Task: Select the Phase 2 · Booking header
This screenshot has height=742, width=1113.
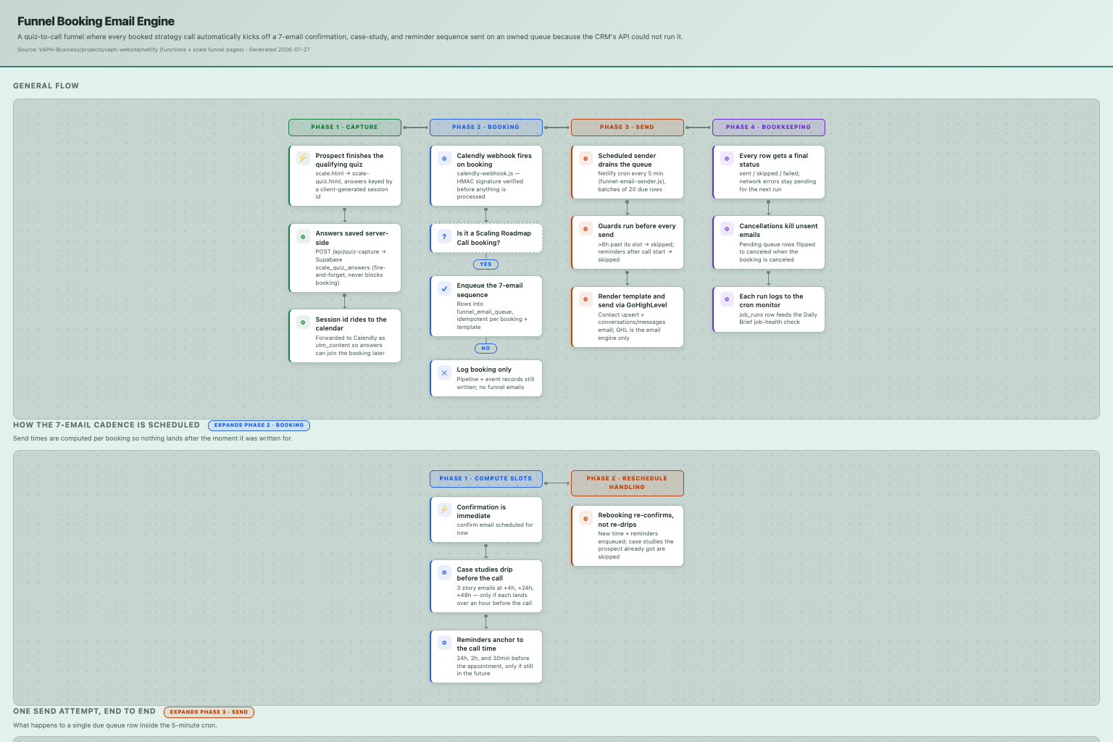Action: (486, 128)
